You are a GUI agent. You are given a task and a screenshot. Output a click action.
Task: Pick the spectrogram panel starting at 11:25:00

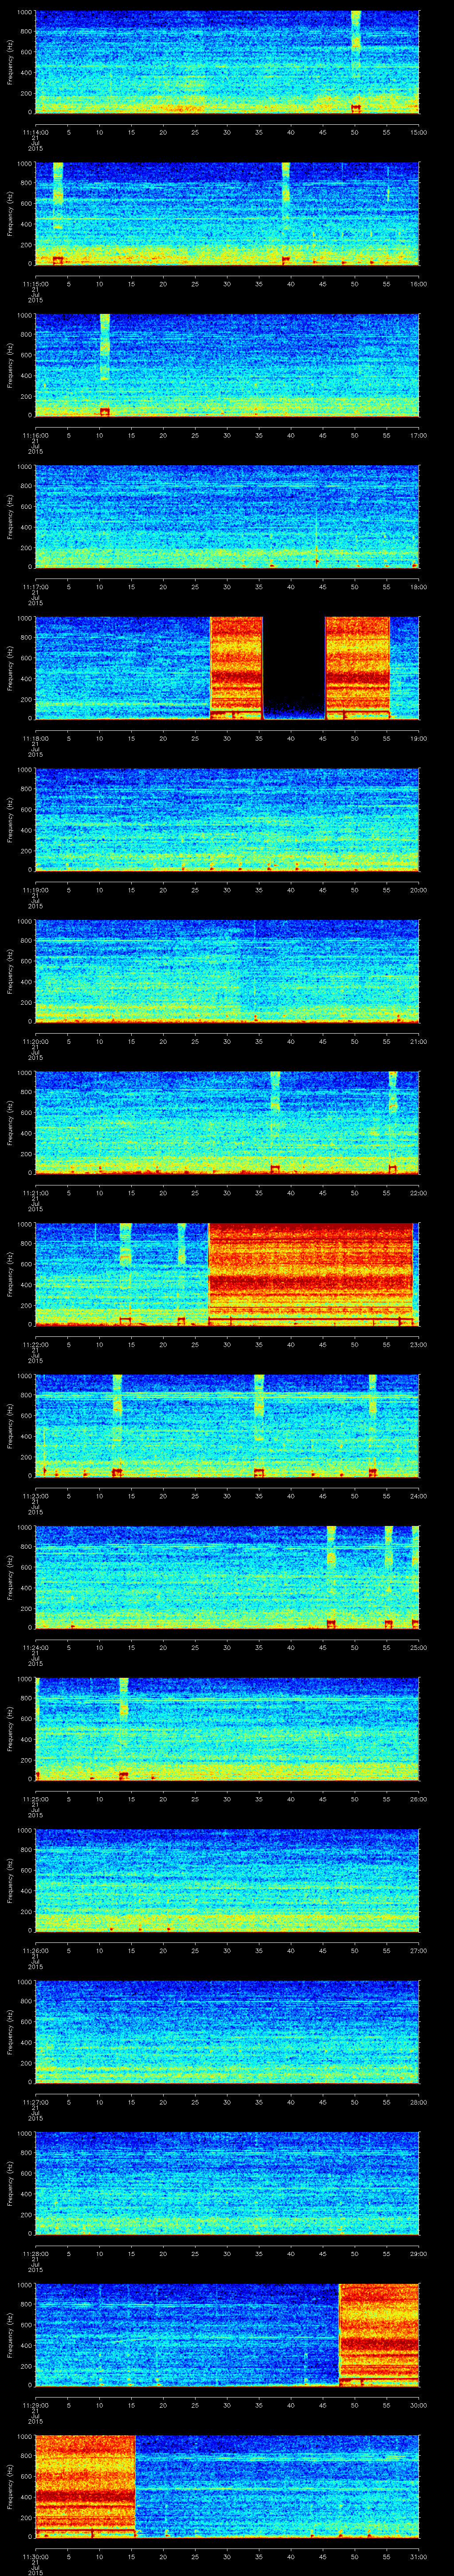[x=227, y=1728]
